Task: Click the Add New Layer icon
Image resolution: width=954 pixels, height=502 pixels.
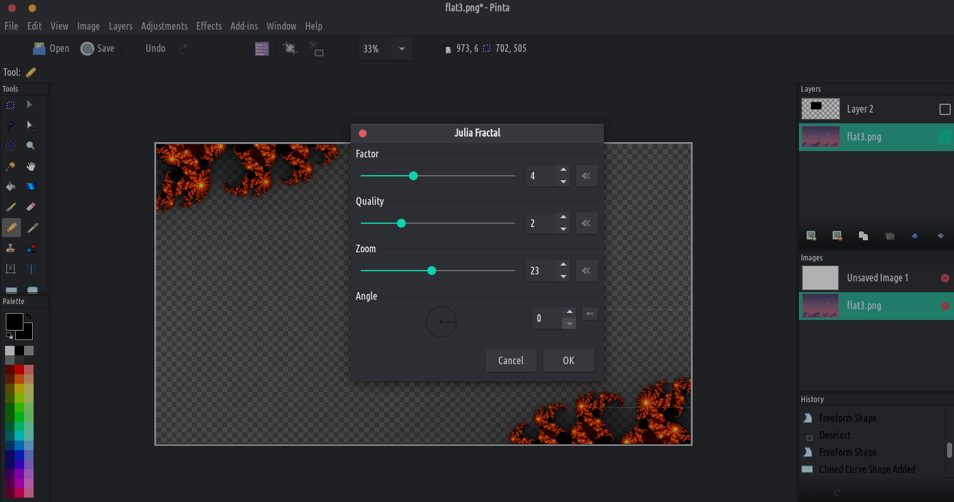Action: [x=811, y=236]
